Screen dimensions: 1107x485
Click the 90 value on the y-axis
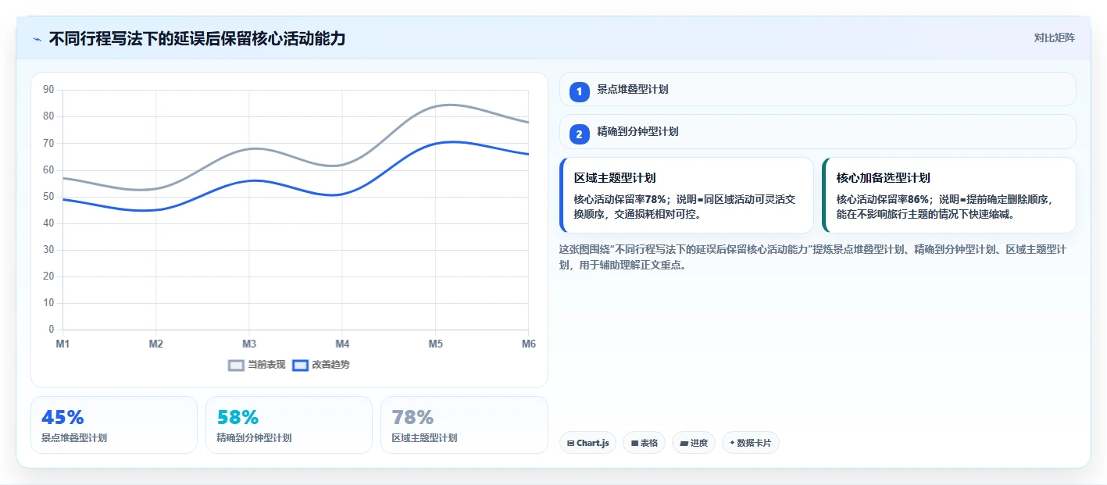(48, 90)
